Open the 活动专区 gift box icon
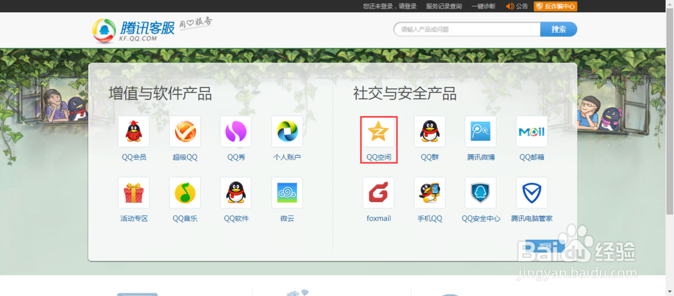This screenshot has height=296, width=674. [x=133, y=193]
